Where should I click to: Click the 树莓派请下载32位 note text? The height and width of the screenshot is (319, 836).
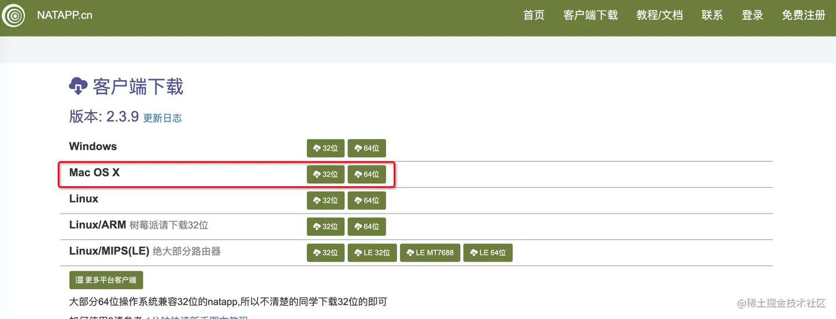click(169, 225)
